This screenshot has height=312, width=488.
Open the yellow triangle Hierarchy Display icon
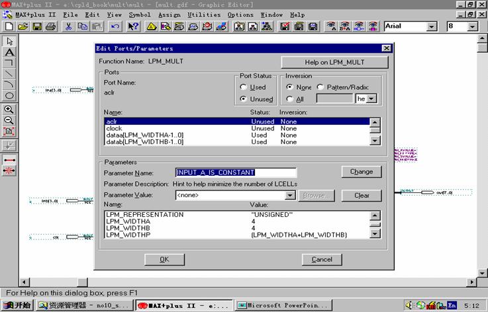(x=151, y=26)
